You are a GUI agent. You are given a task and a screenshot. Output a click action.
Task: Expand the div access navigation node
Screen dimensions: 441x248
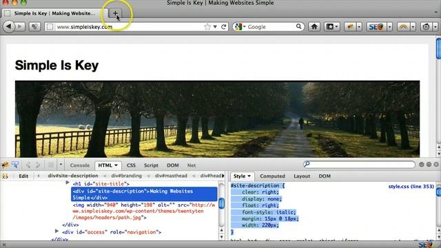tap(57, 231)
